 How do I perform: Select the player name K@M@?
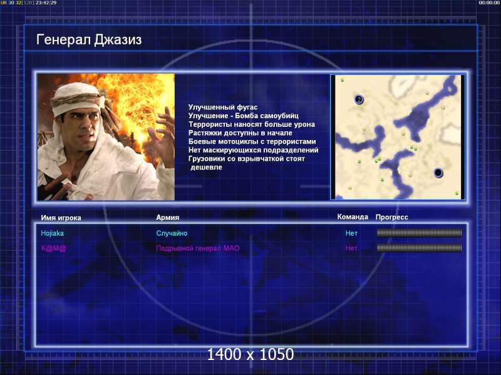pos(54,248)
